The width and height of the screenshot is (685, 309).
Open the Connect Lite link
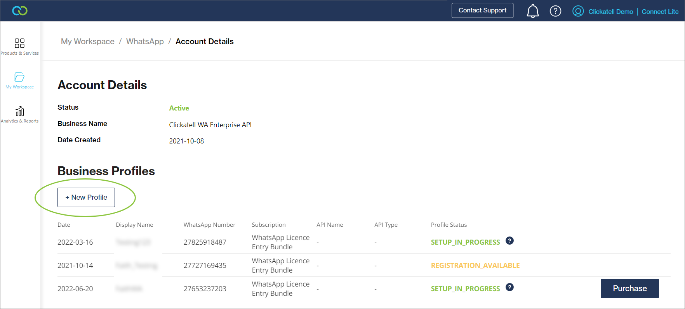point(660,12)
